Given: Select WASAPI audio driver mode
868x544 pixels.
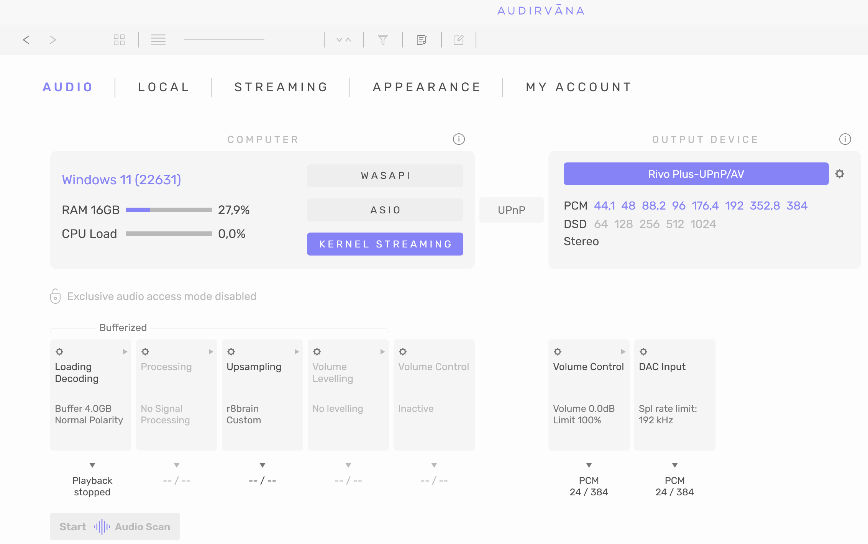Looking at the screenshot, I should click(x=385, y=176).
